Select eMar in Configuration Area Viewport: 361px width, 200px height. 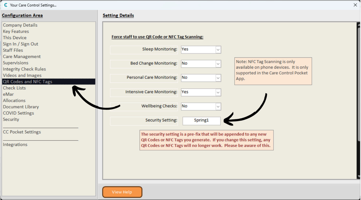(x=8, y=94)
